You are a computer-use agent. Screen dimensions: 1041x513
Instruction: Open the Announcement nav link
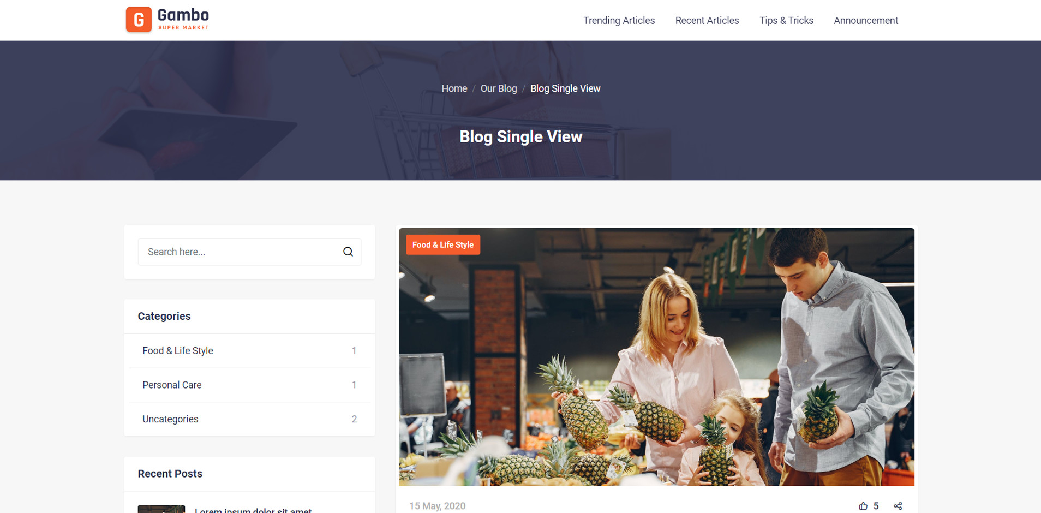tap(866, 20)
